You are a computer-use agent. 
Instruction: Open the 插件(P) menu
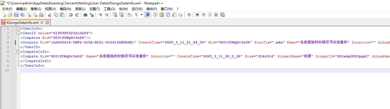[x=152, y=9]
